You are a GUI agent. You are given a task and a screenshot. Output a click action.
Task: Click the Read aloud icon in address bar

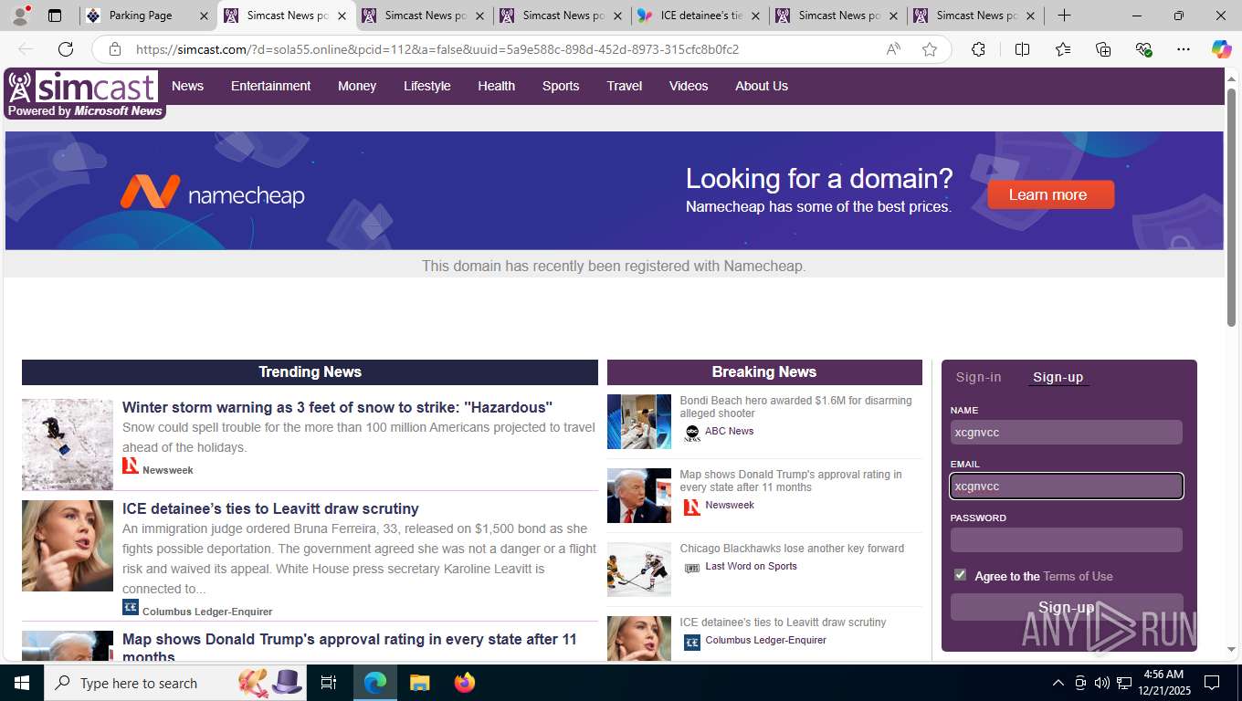click(893, 49)
